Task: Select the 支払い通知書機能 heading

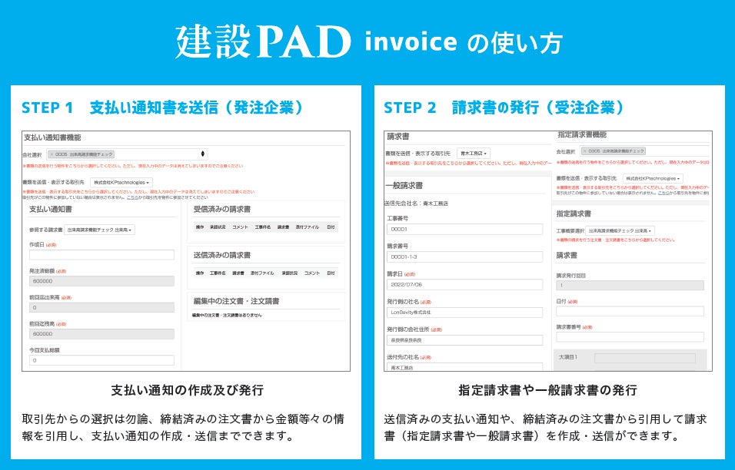Action: (52, 137)
